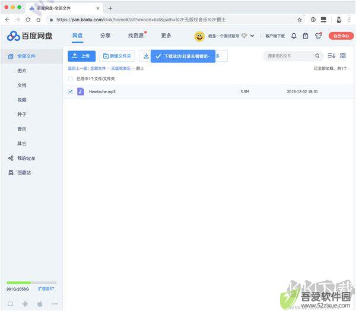Screen dimensions: 356x311
Task: Click the user avatar smiley face
Action: tap(199, 36)
